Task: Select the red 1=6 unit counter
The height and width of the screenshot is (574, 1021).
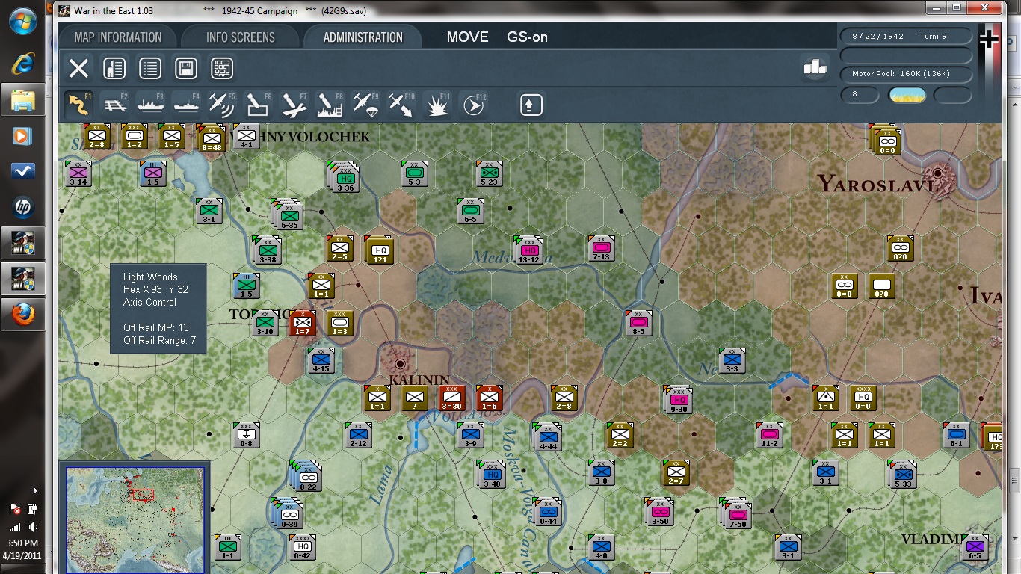Action: click(489, 398)
